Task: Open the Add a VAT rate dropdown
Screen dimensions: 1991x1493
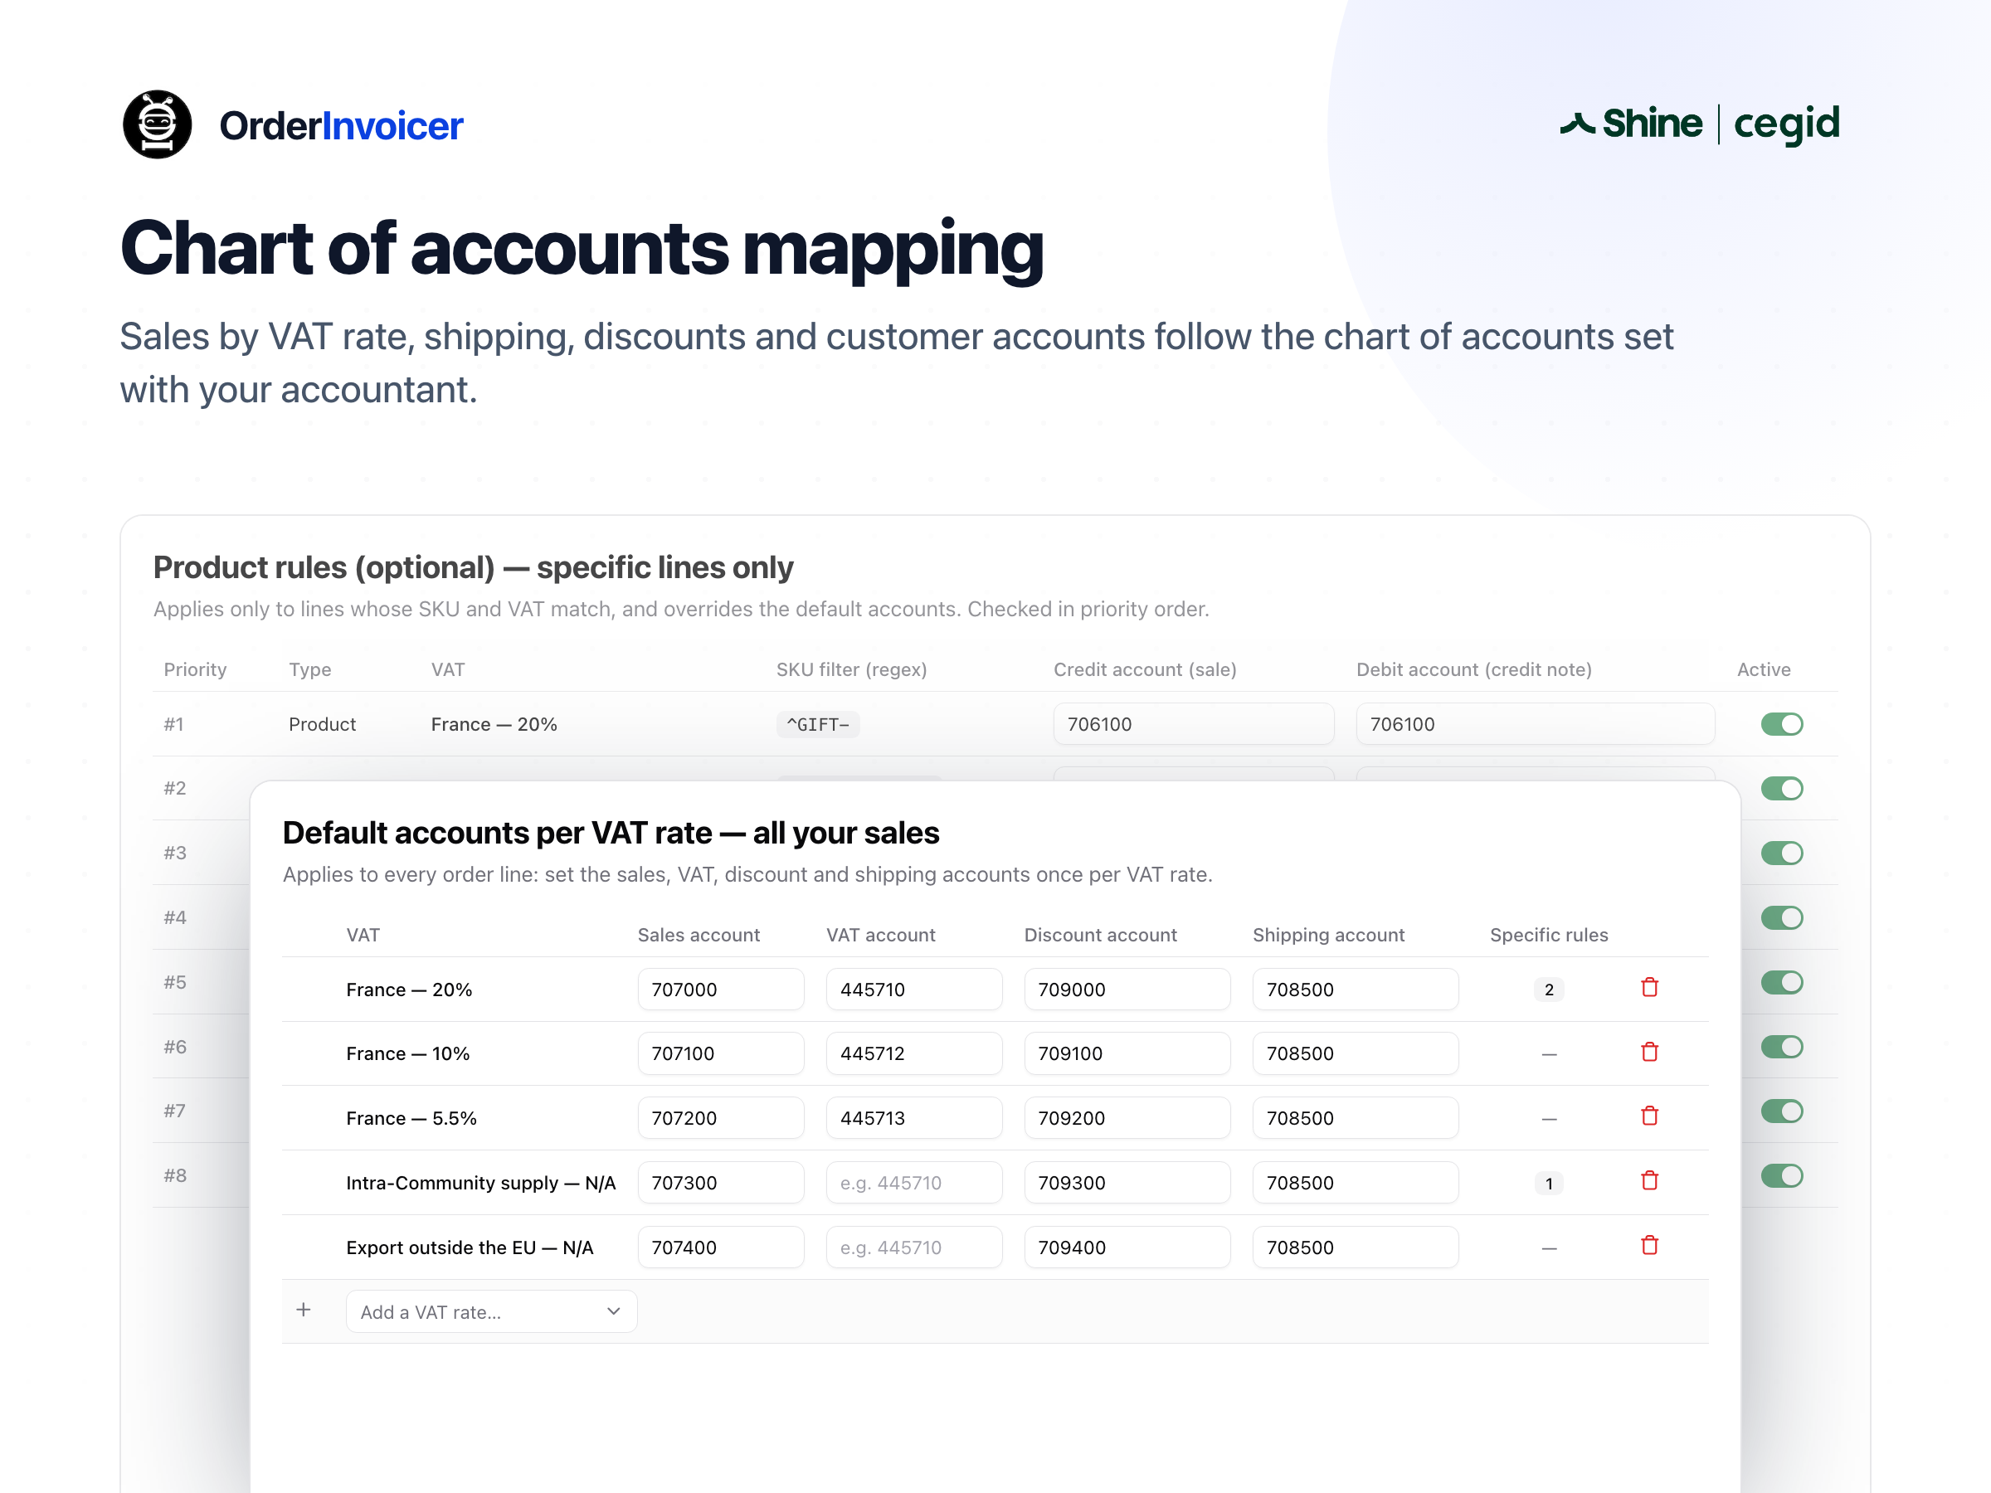Action: pyautogui.click(x=491, y=1312)
